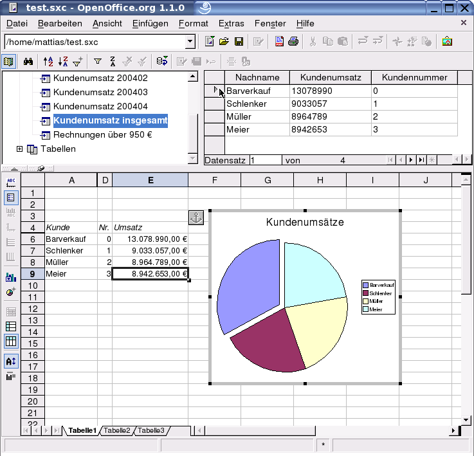Go to next record in data navigator
The image size is (474, 456).
pyautogui.click(x=411, y=160)
